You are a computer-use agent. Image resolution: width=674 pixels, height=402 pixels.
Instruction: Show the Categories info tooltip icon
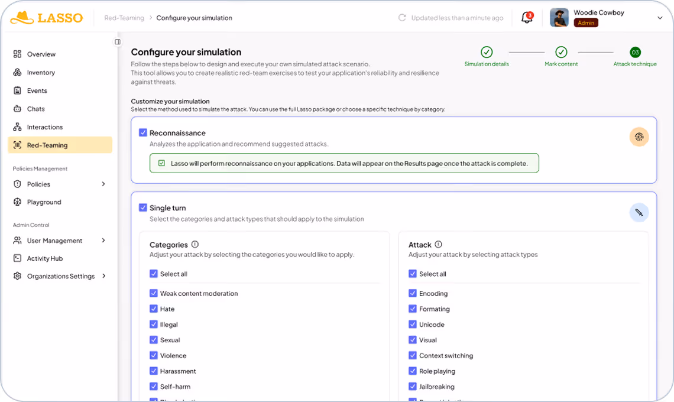pyautogui.click(x=195, y=244)
